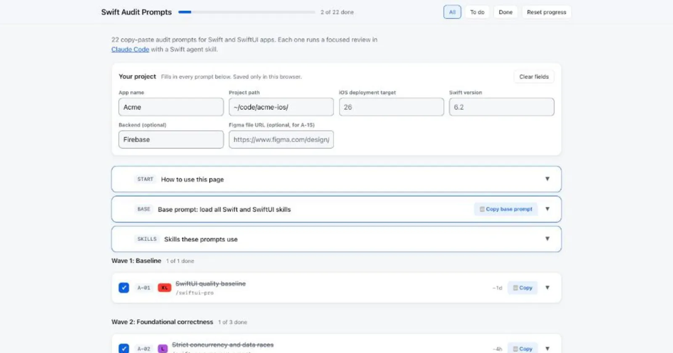The image size is (673, 353).
Task: Copy the A-01 SwiftUI quality baseline prompt
Action: 522,288
